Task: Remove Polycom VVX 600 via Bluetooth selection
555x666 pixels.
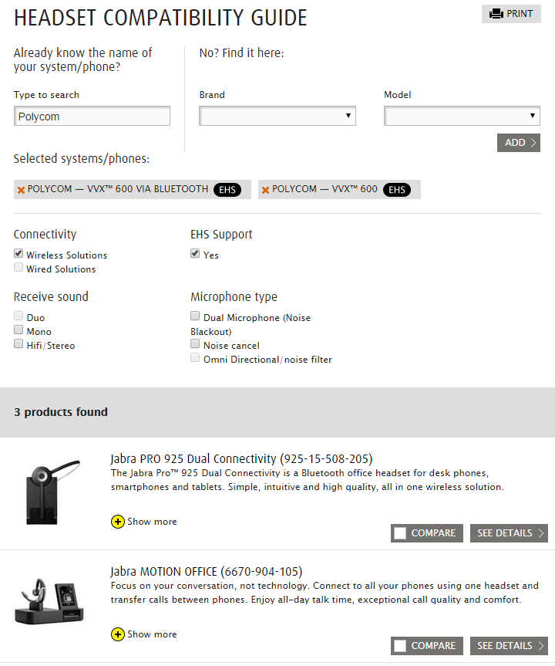Action: (21, 190)
